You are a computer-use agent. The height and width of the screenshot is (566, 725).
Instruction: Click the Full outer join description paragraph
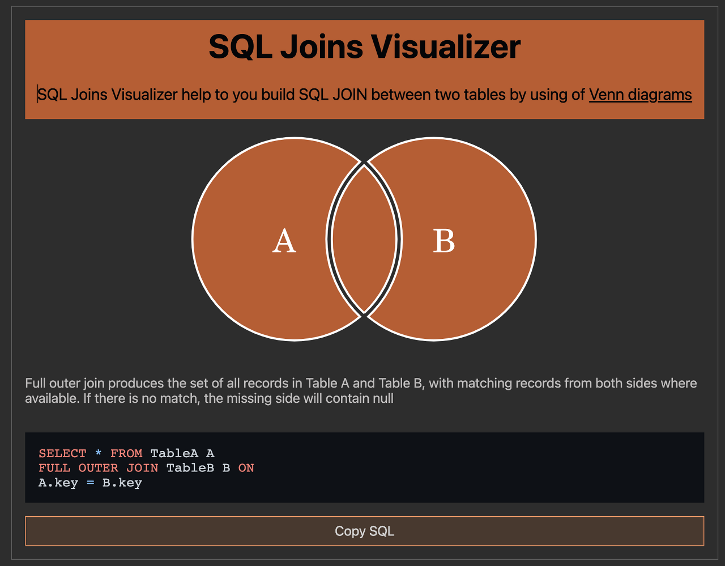click(361, 391)
